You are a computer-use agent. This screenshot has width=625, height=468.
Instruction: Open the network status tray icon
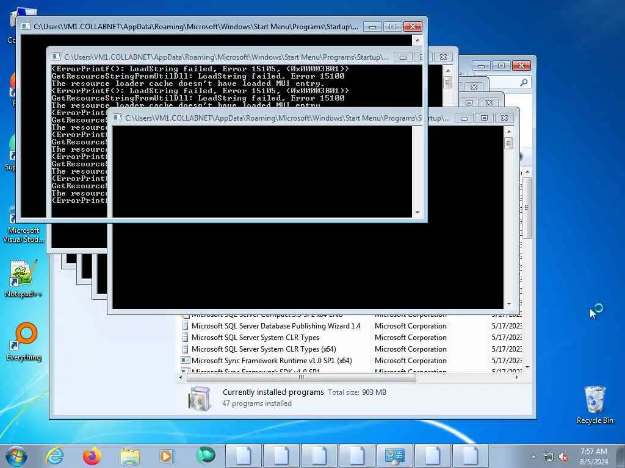[549, 457]
